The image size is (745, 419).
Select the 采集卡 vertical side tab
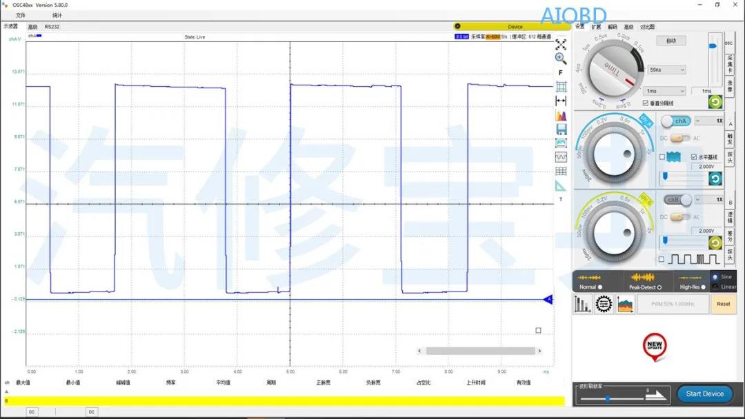[730, 65]
